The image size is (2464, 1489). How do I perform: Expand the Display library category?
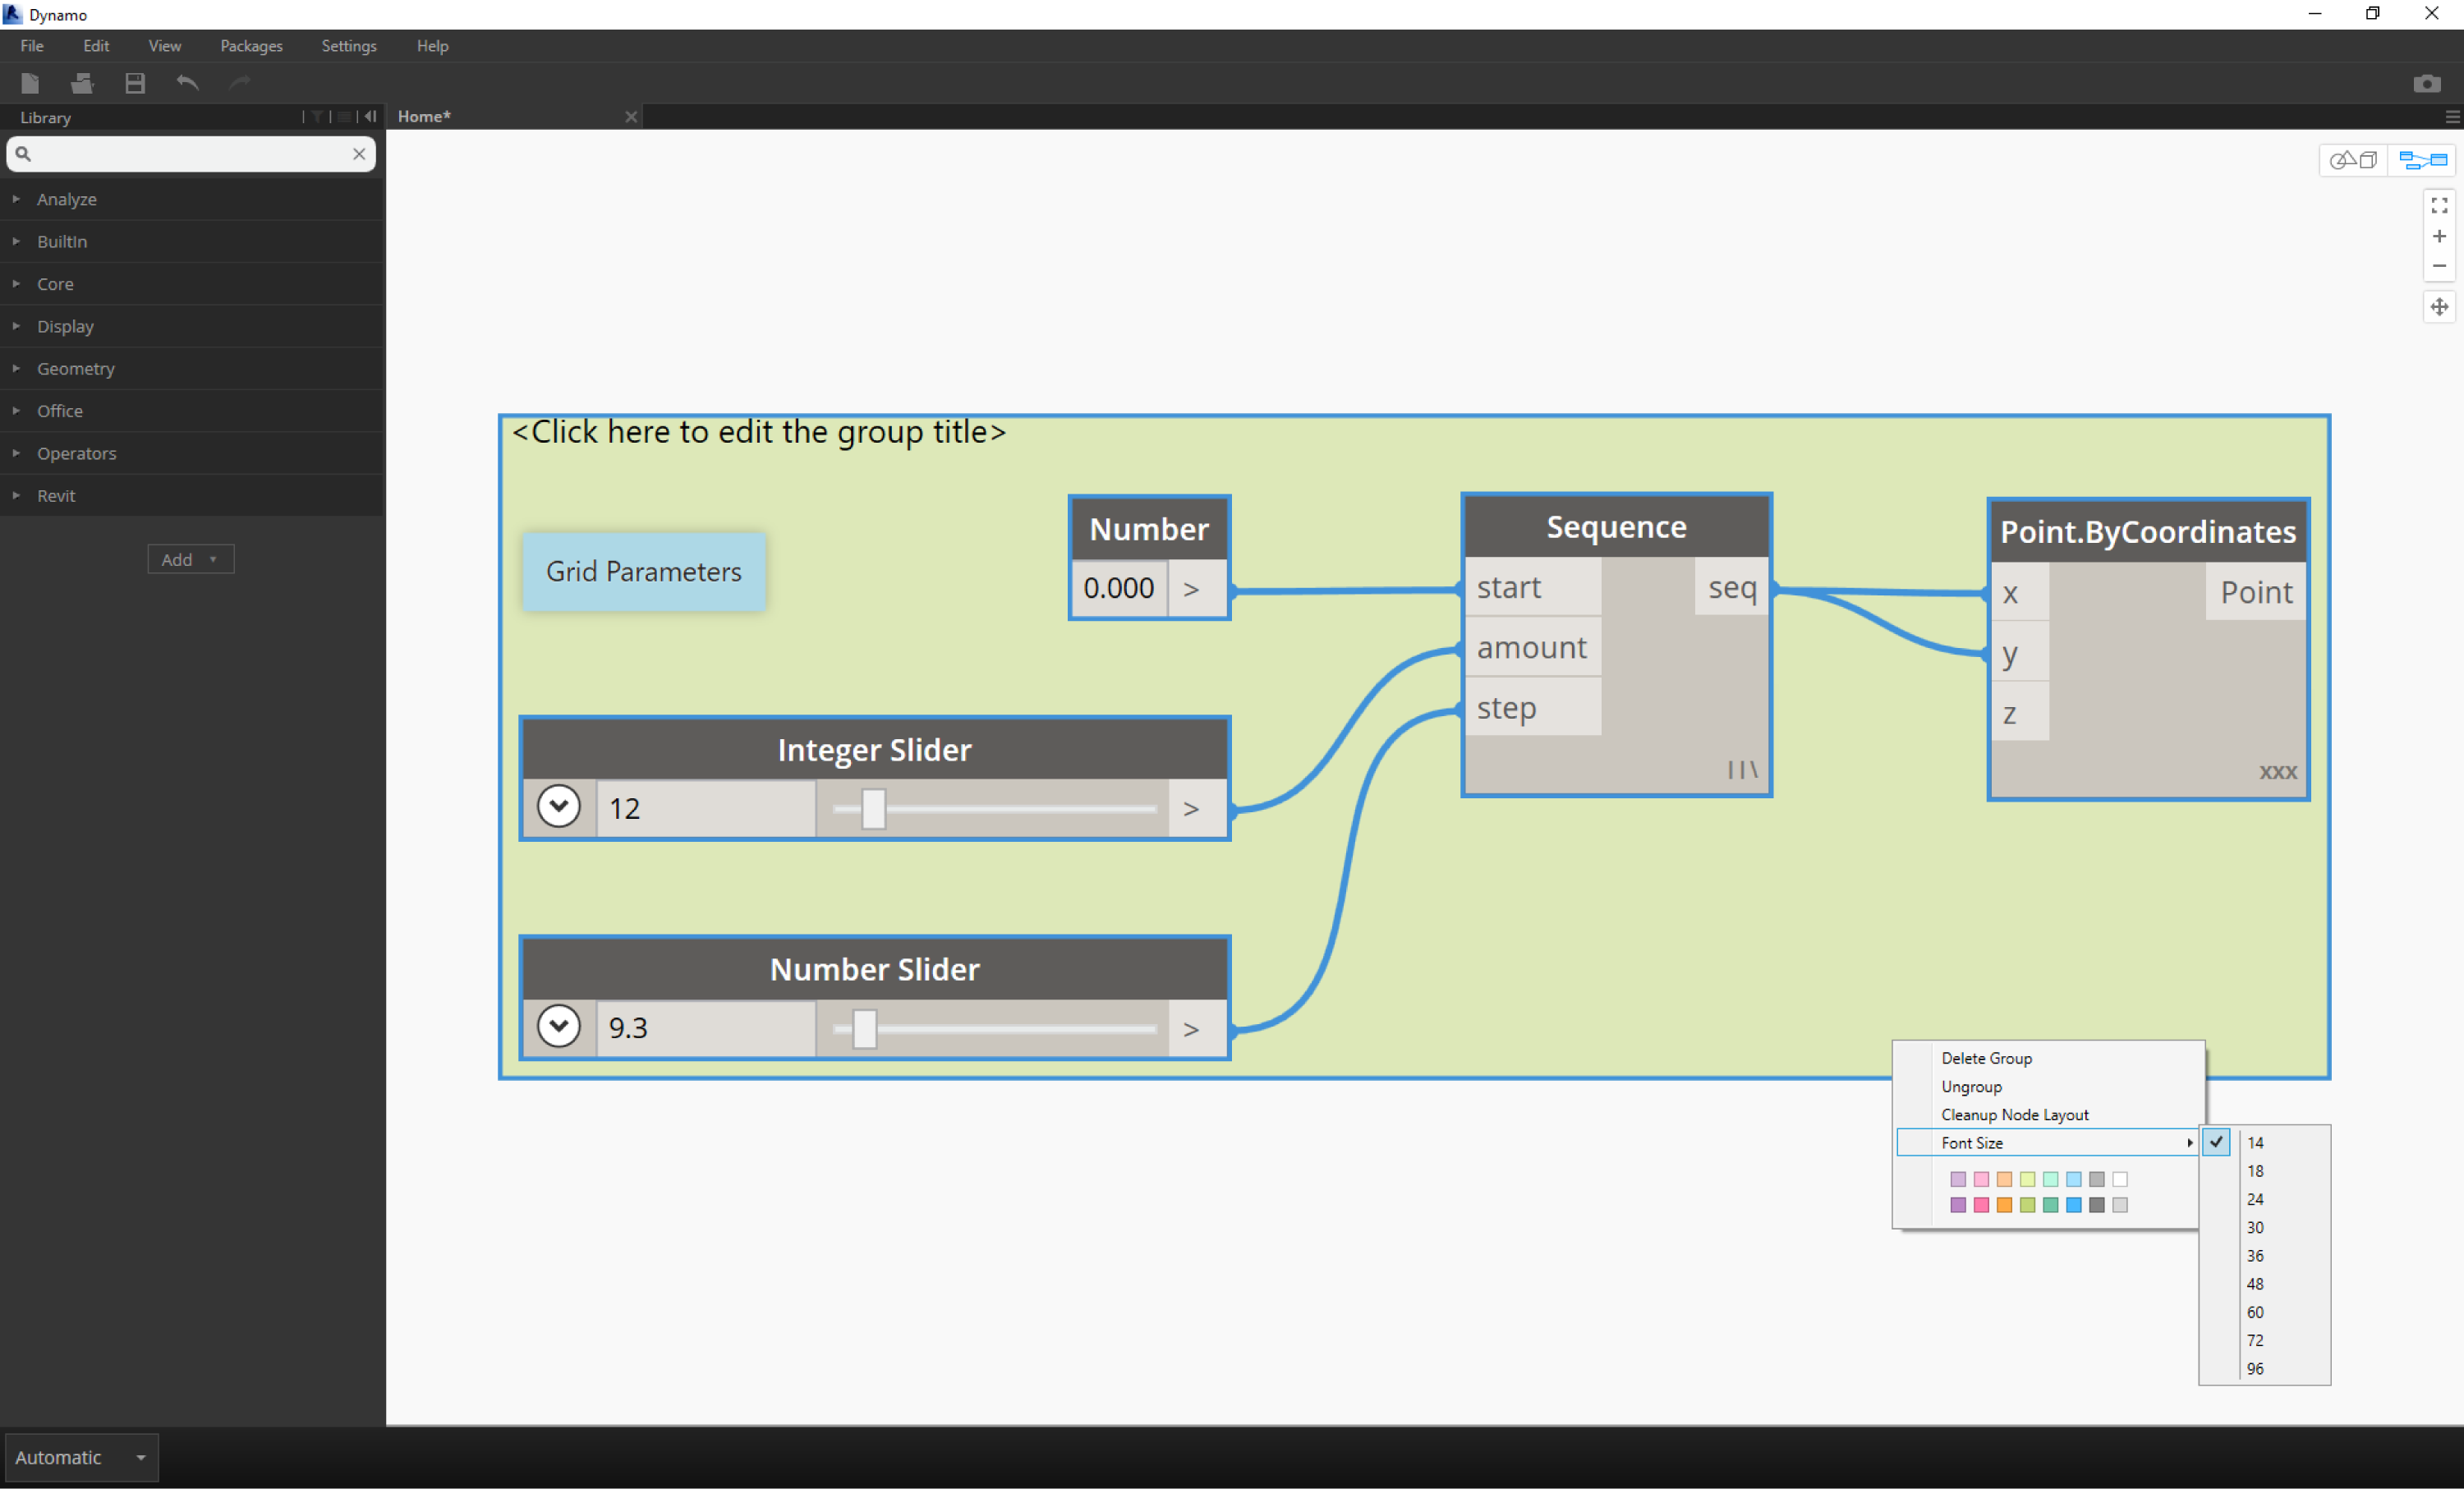coord(192,326)
